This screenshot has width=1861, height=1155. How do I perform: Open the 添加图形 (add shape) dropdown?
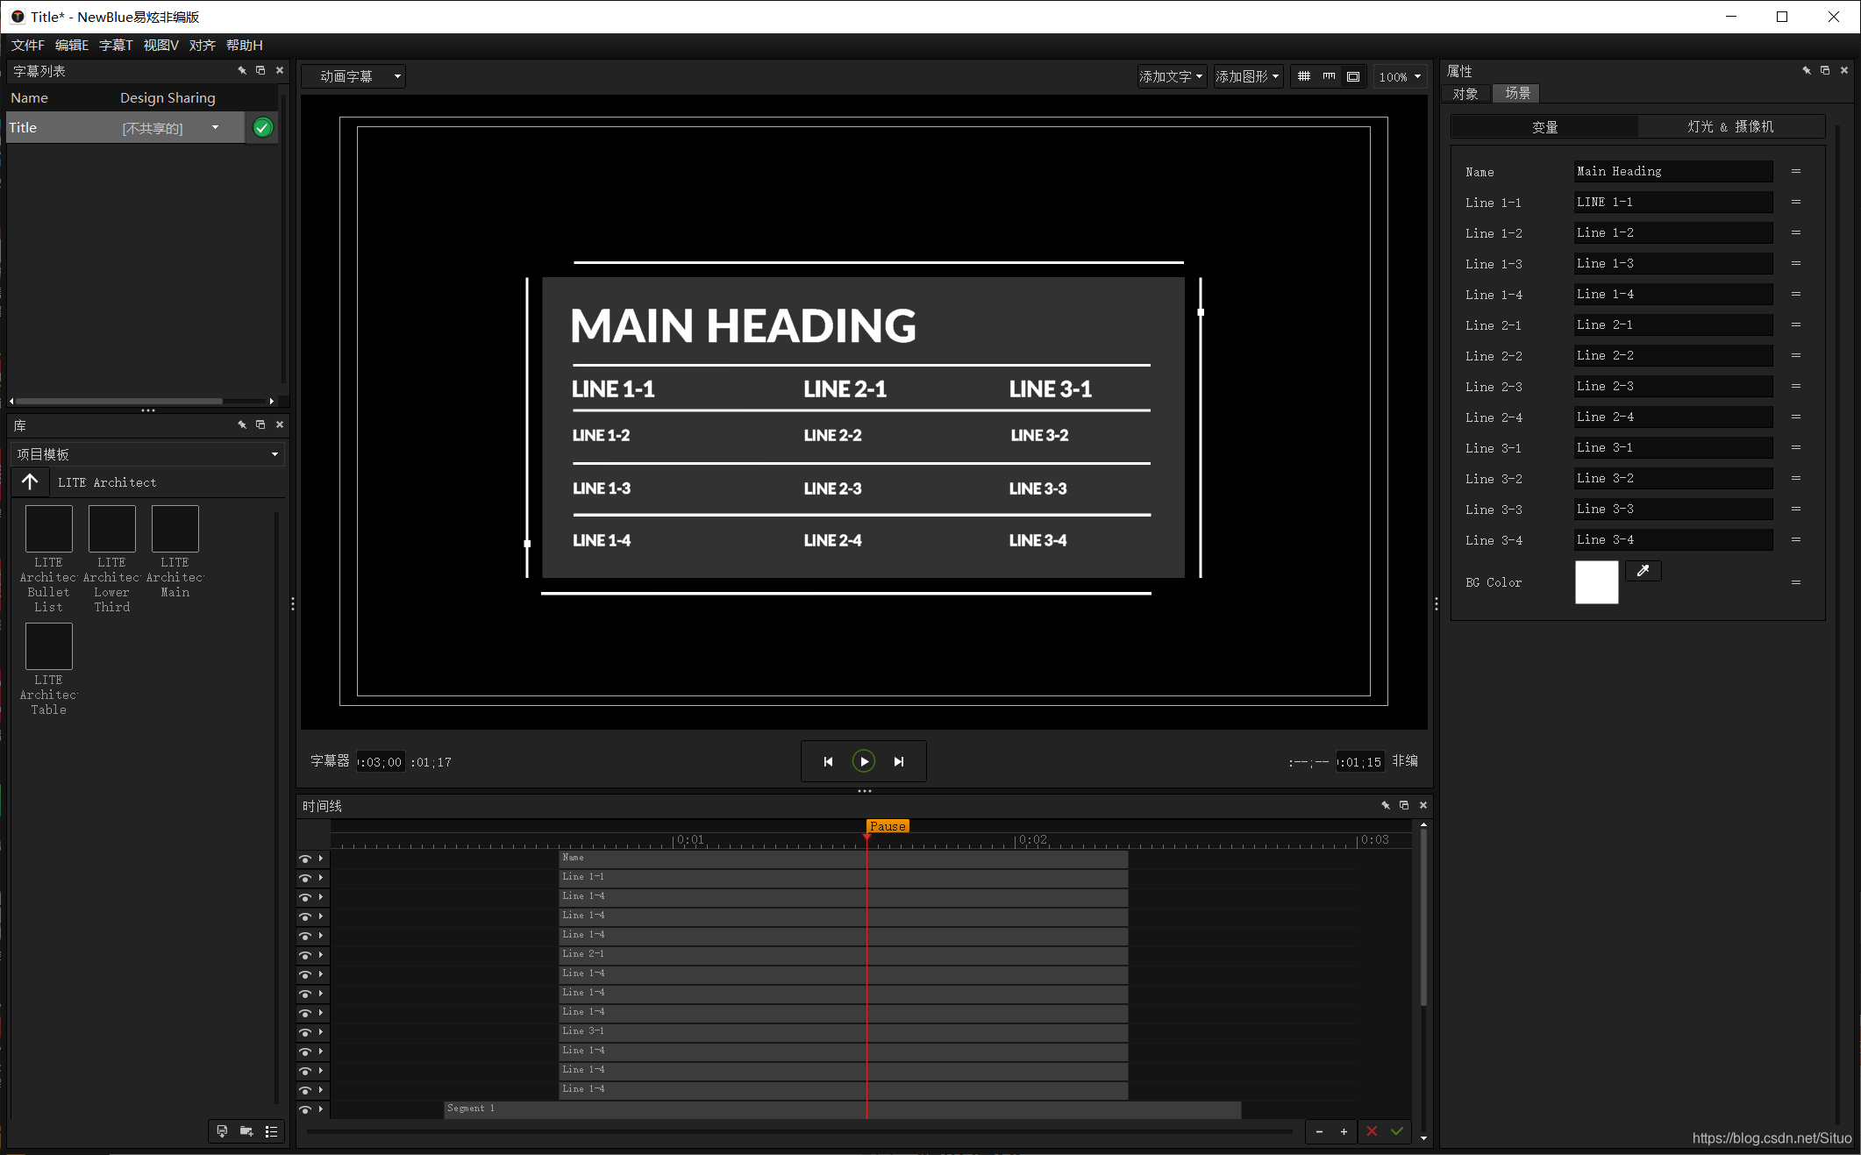[1247, 76]
